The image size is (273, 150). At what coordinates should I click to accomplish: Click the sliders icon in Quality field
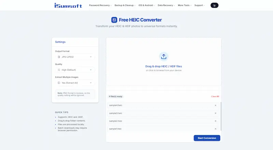click(59, 70)
